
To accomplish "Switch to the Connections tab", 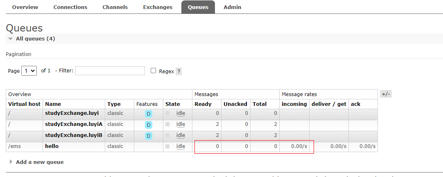I will 70,7.
